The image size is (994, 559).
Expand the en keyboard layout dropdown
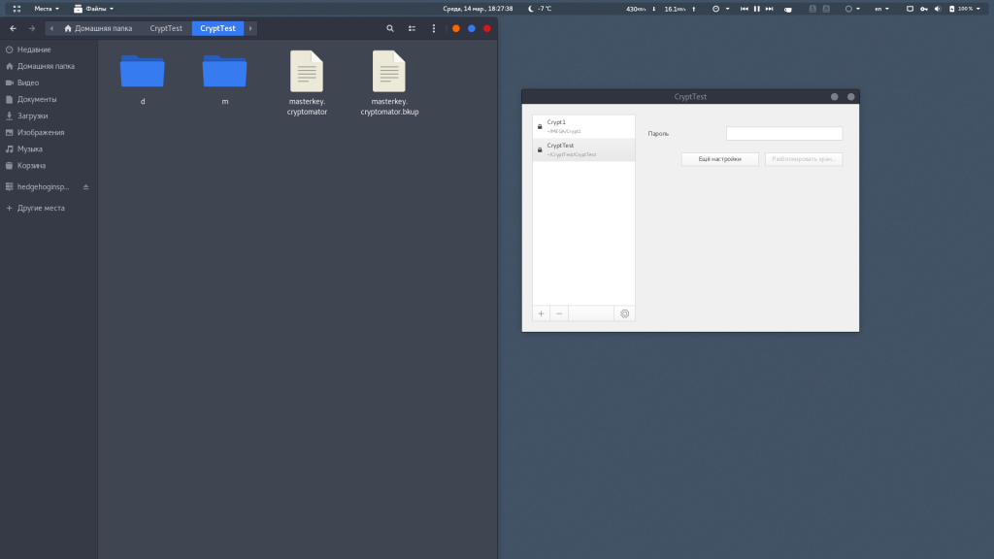[x=882, y=9]
